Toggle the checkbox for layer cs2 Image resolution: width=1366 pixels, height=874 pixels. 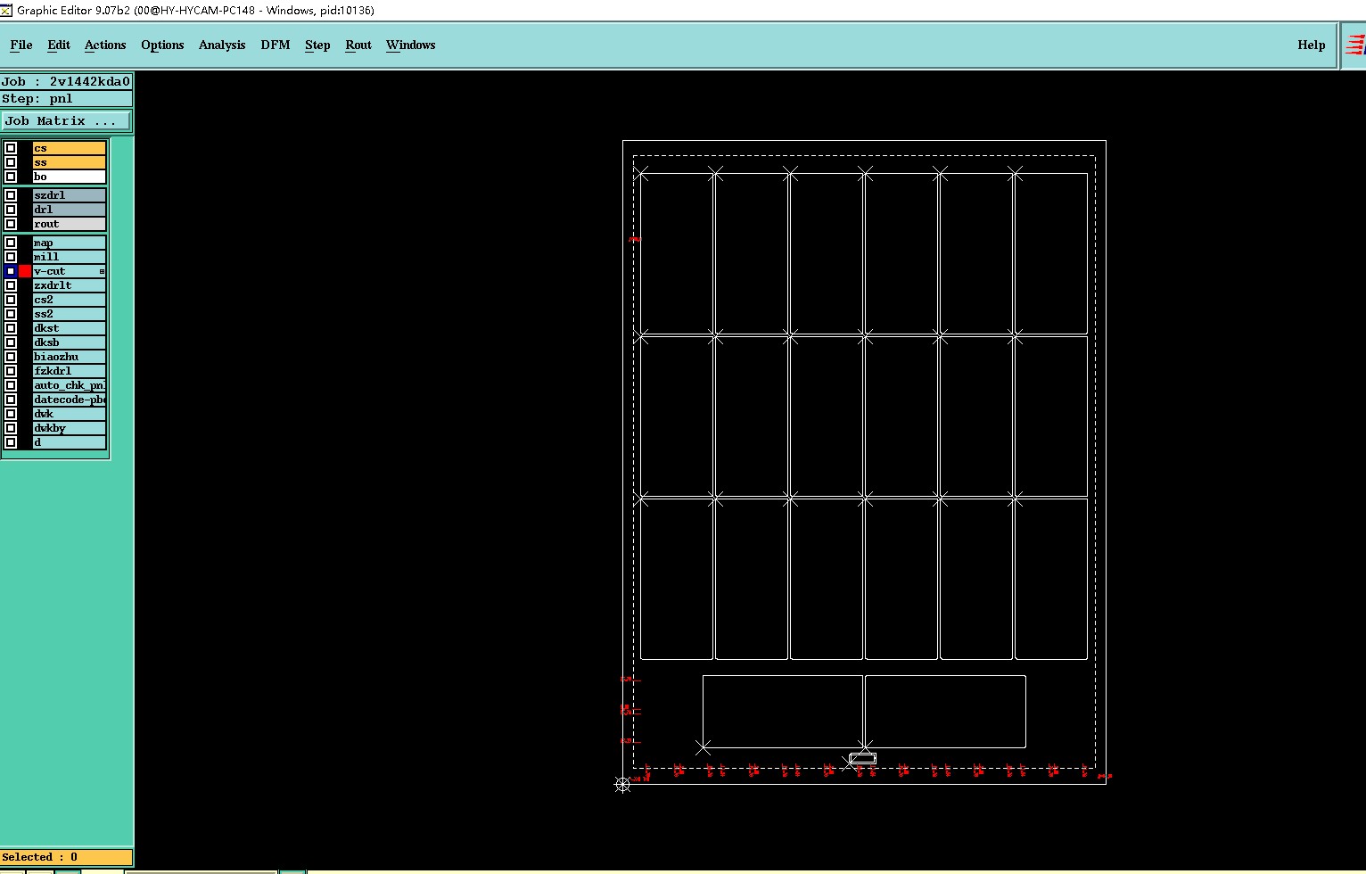pyautogui.click(x=11, y=300)
